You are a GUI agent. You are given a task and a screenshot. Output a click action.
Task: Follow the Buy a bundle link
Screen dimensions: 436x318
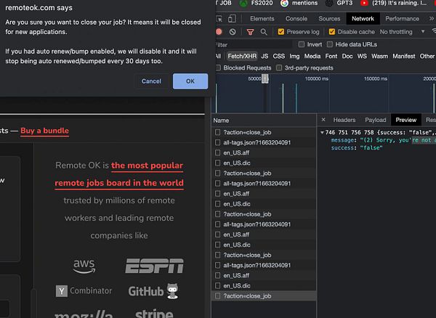click(x=44, y=131)
